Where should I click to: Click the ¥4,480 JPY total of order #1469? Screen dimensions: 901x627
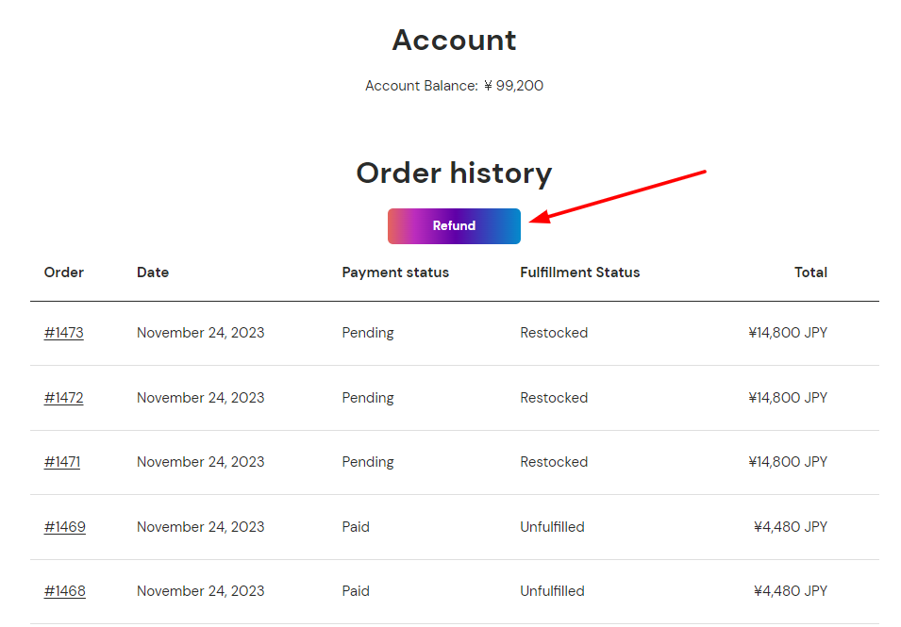click(x=790, y=527)
